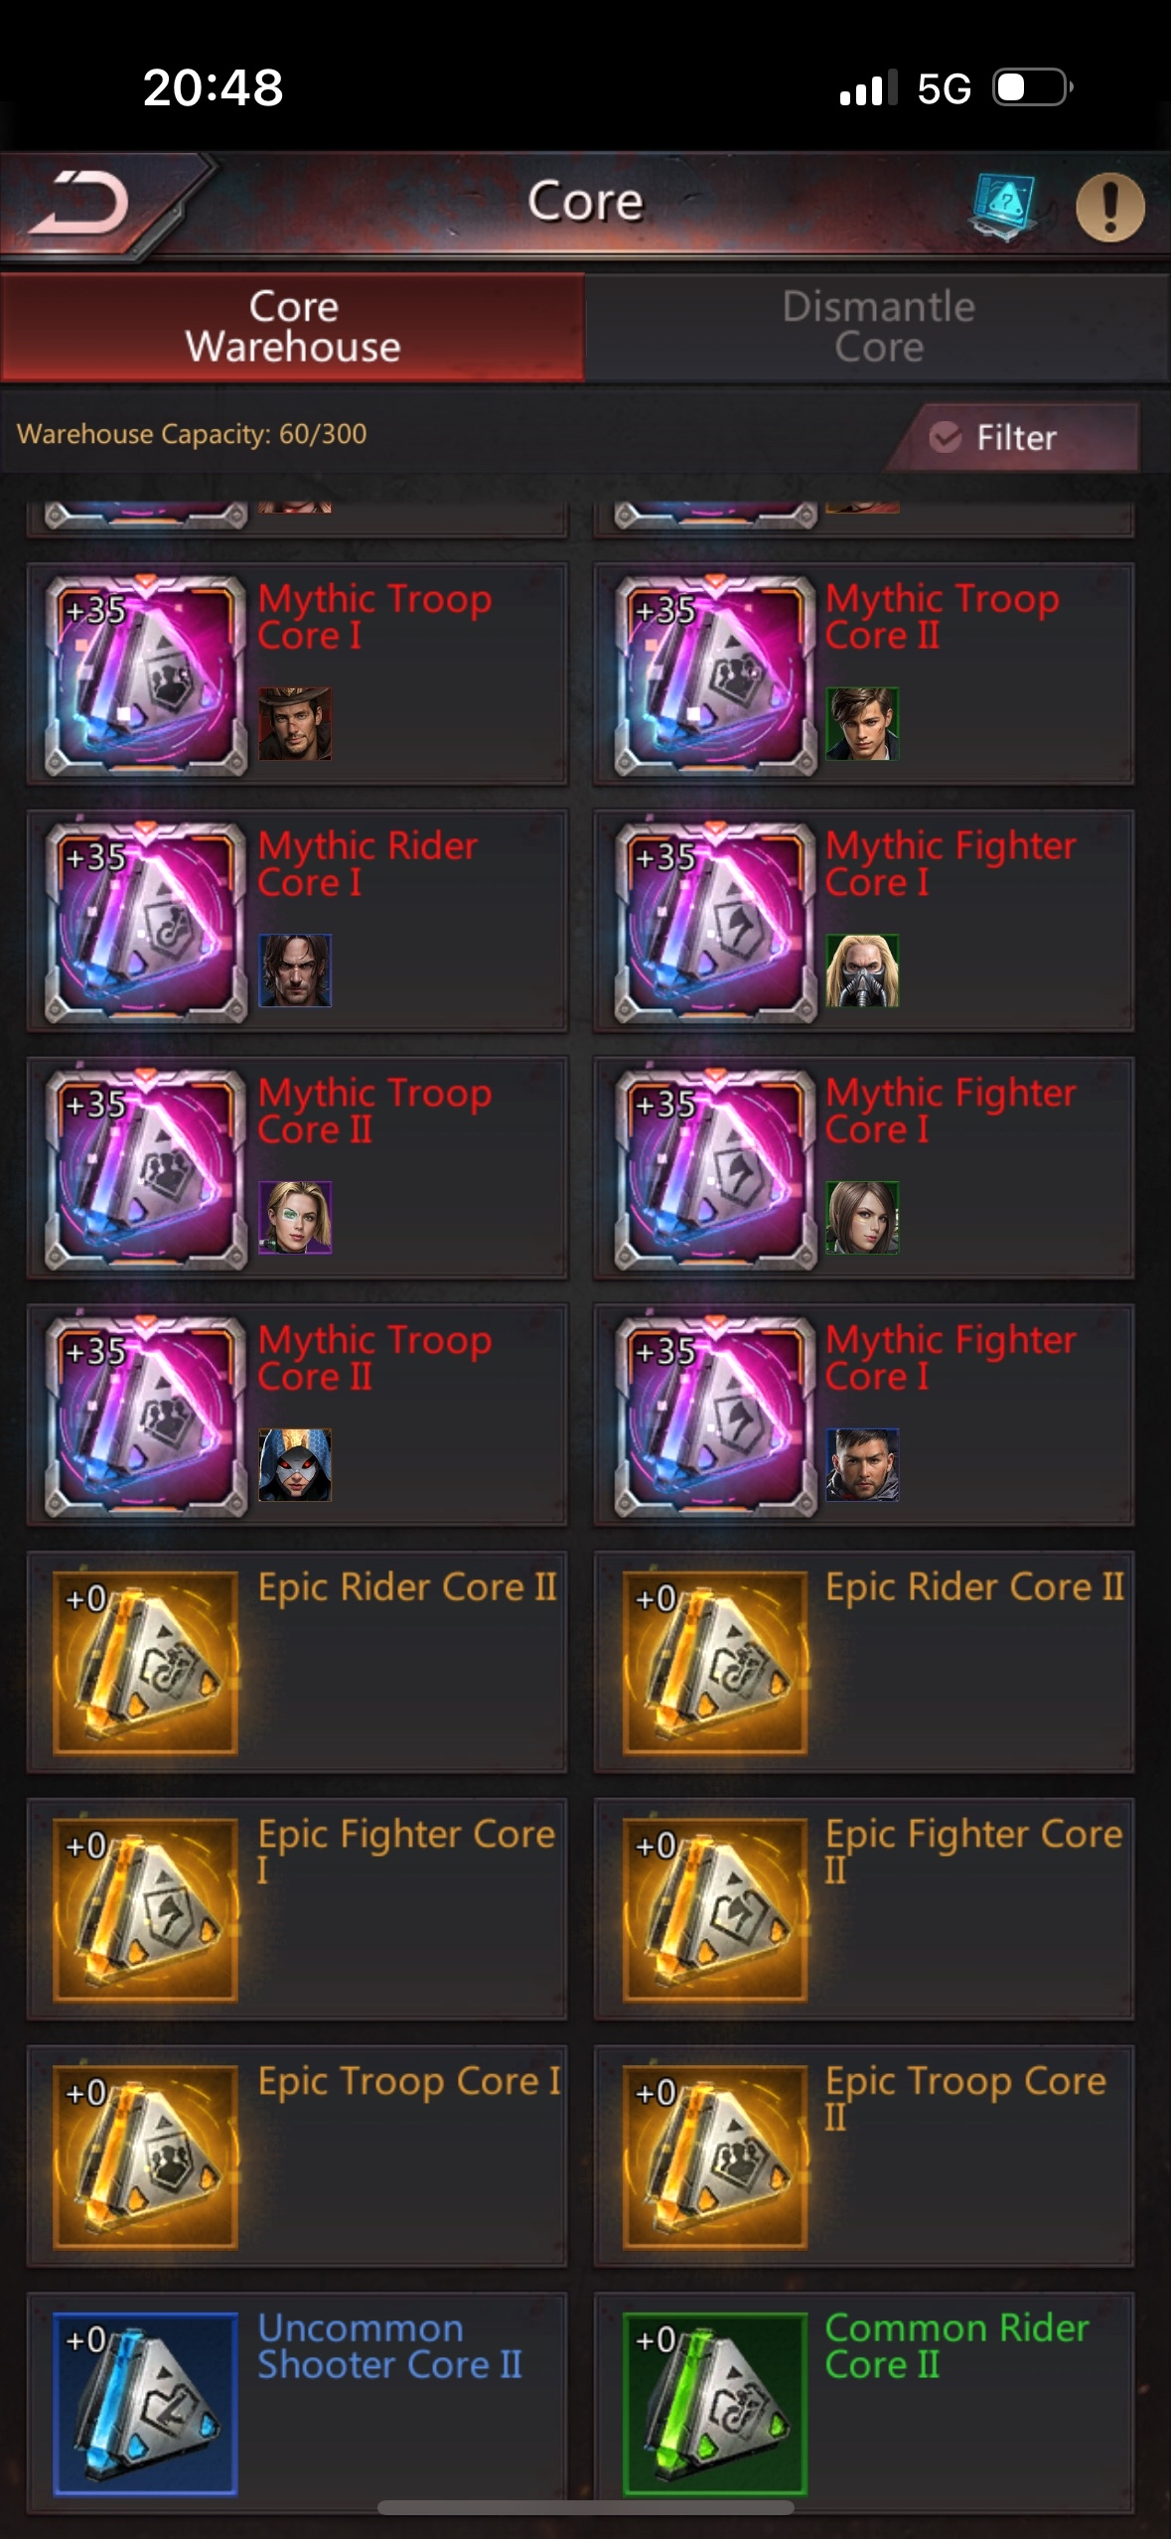Tap the red-eyed hooded hero portrait
Screen dimensions: 1171x2539
(x=295, y=1464)
